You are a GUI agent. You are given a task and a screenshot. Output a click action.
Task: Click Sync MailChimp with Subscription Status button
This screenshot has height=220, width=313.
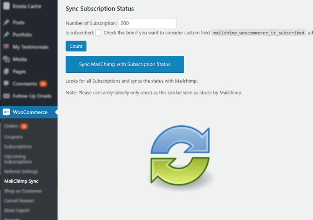pos(125,64)
